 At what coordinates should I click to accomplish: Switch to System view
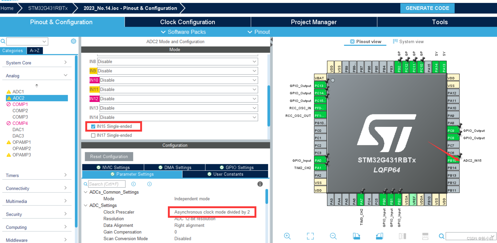408,41
